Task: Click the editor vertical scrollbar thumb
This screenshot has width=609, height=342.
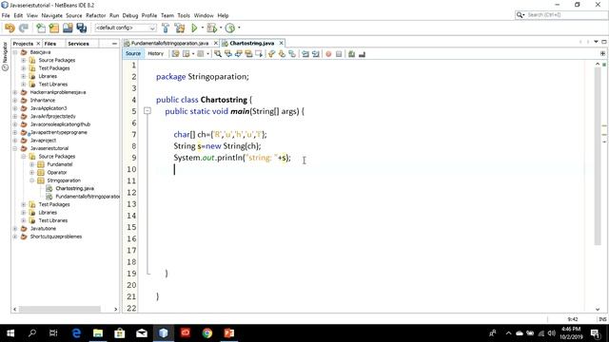Action: pos(598,156)
